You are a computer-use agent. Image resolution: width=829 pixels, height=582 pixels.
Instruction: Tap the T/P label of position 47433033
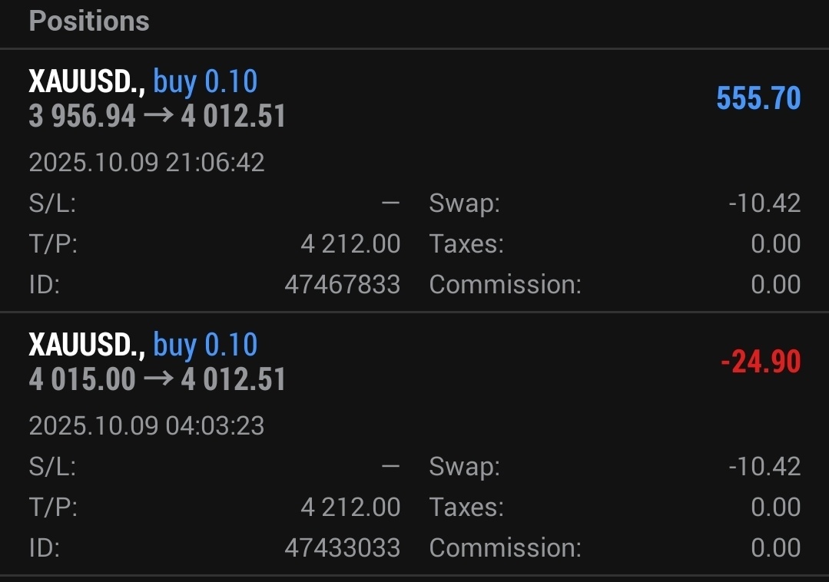point(53,508)
